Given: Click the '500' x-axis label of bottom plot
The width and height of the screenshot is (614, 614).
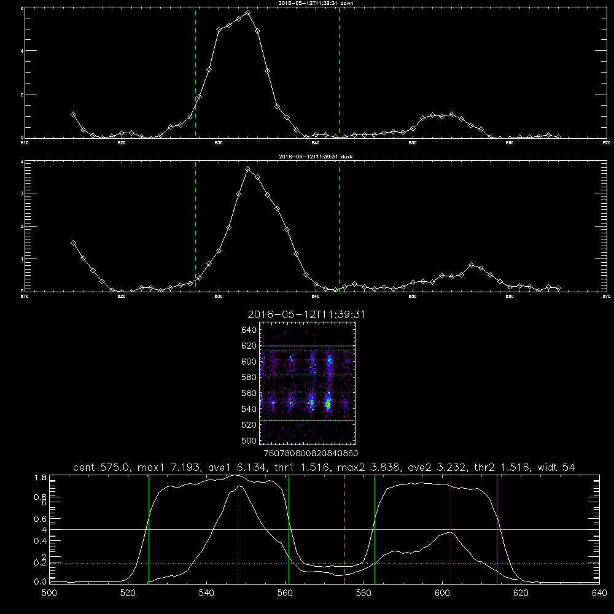Looking at the screenshot, I should tap(49, 593).
